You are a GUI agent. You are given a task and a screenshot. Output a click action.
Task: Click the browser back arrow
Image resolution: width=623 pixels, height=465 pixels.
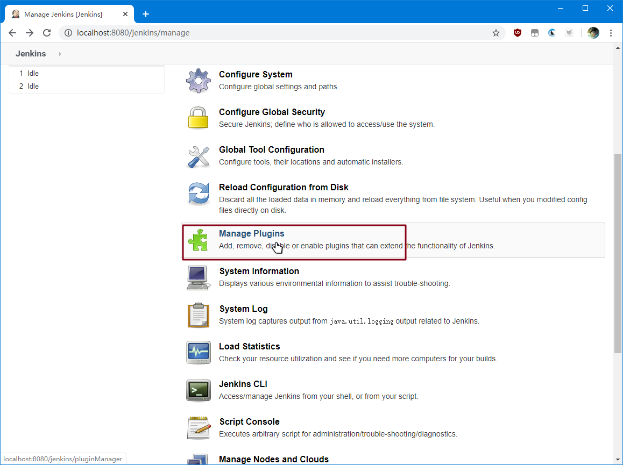coord(12,33)
